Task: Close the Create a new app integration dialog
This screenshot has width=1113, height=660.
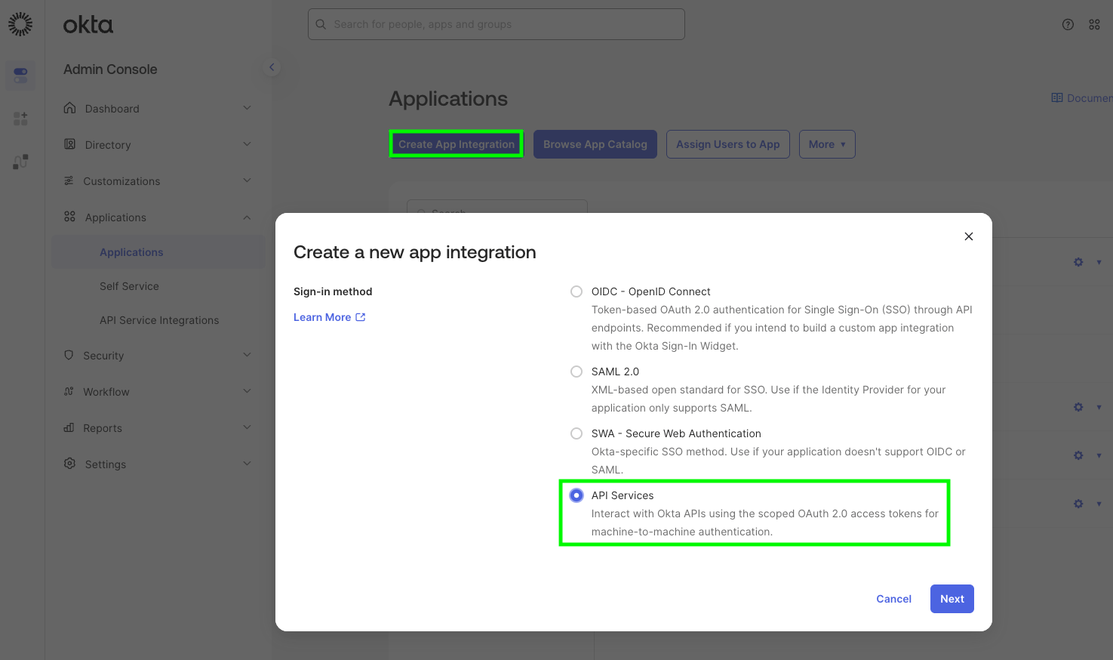Action: (969, 236)
